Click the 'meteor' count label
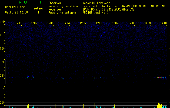Image resolution: width=170 pixels, height=108 pixels. 38,8
